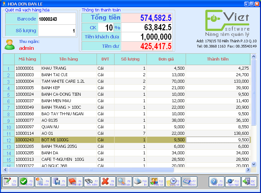Click the Số lượng quantity input box
The image size is (261, 193).
57,31
